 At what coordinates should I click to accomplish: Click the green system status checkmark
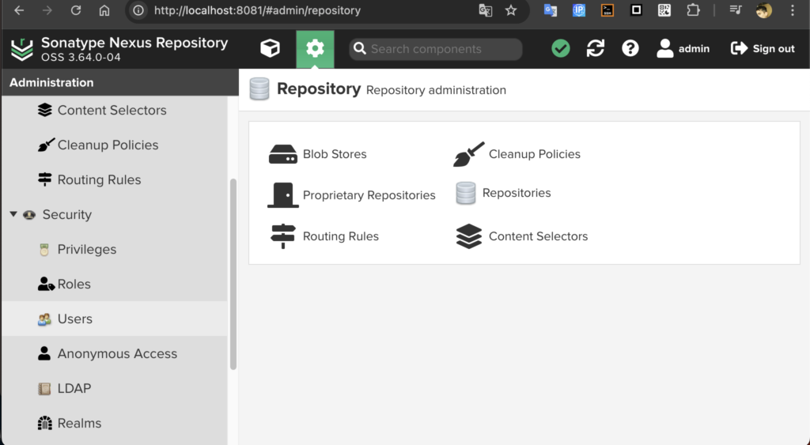pyautogui.click(x=561, y=49)
